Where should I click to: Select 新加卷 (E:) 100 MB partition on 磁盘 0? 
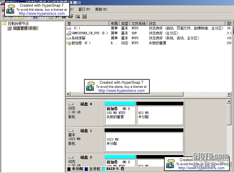(x=120, y=113)
